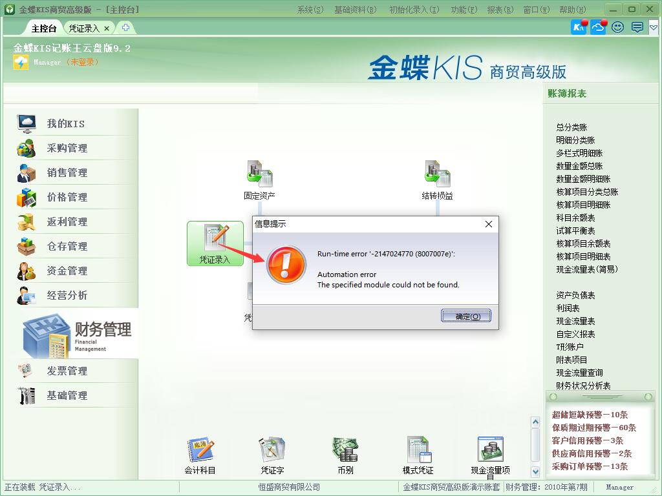Open the 现金流量查询 link

[x=579, y=373]
